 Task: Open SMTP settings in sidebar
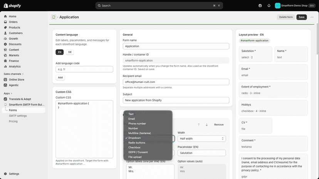pyautogui.click(x=18, y=116)
